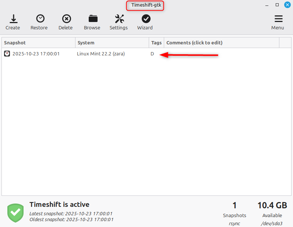This screenshot has width=293, height=227.
Task: Click the D tag of the snapshot
Action: point(152,54)
